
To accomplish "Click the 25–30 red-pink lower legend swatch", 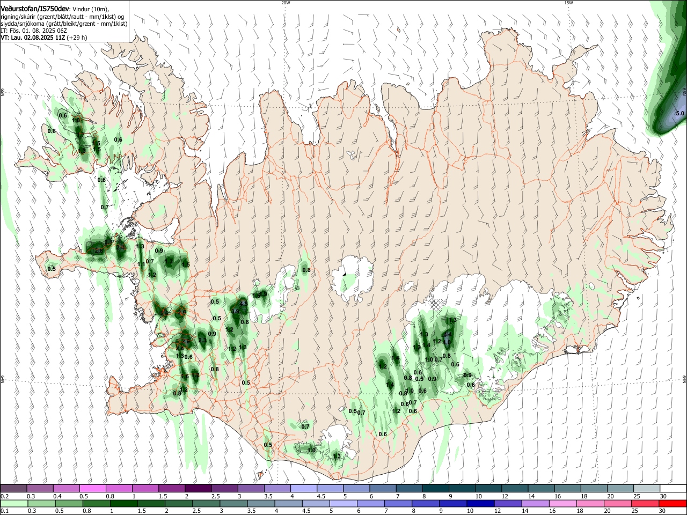I will (x=646, y=504).
